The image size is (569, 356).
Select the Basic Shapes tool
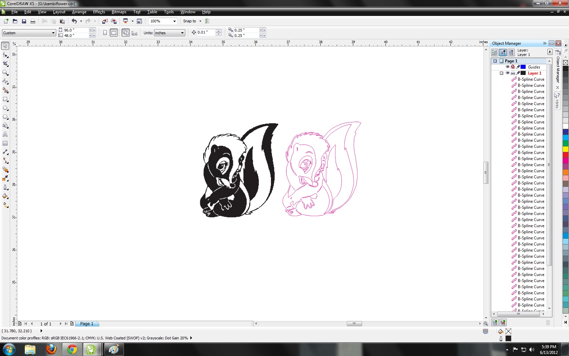coord(5,126)
